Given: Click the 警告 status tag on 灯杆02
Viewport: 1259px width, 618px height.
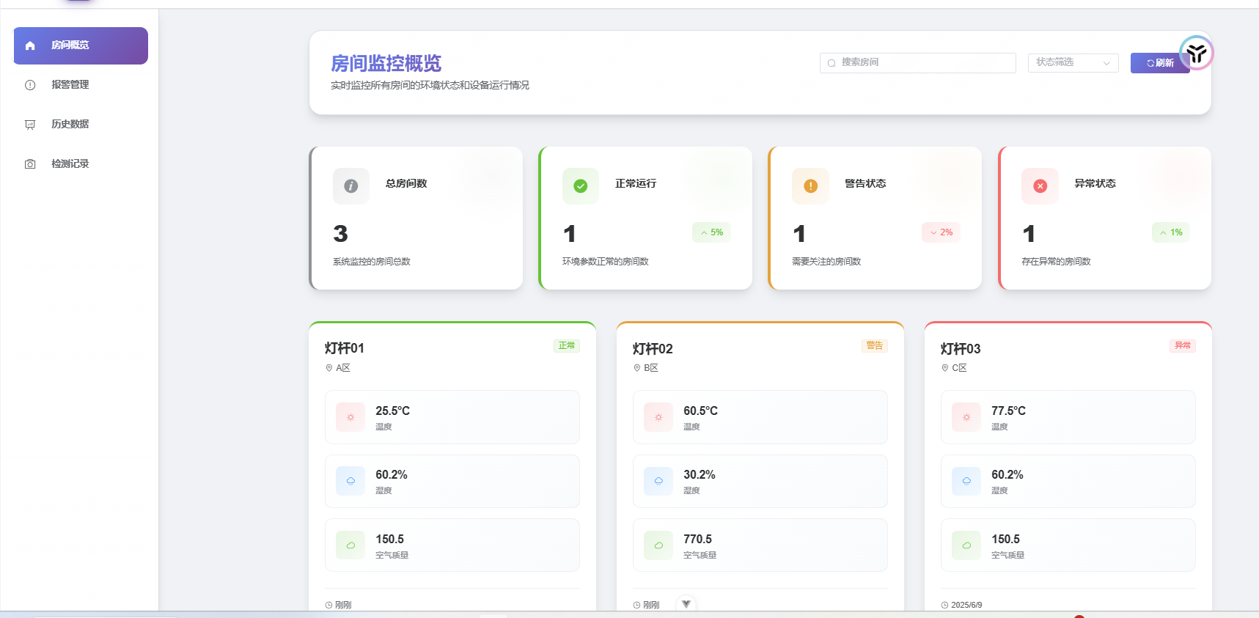Looking at the screenshot, I should (875, 346).
